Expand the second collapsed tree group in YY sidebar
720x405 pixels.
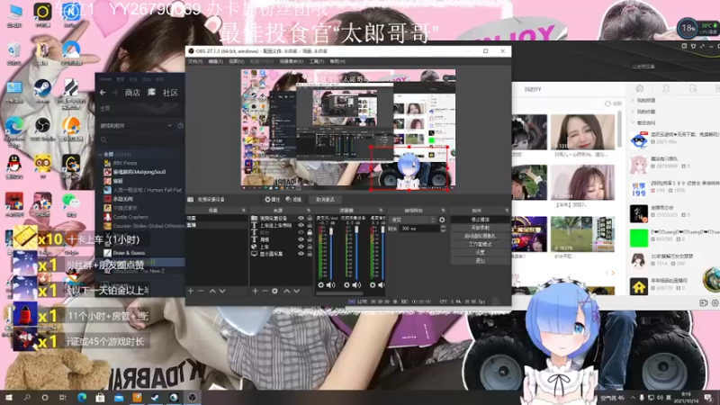pyautogui.click(x=634, y=111)
